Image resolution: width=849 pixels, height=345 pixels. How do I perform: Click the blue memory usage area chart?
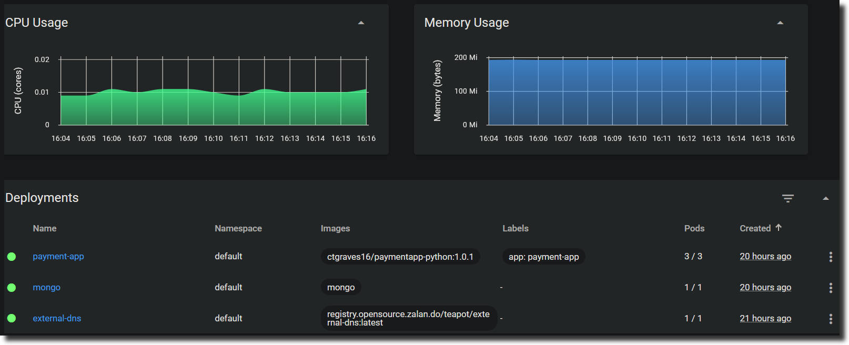637,92
